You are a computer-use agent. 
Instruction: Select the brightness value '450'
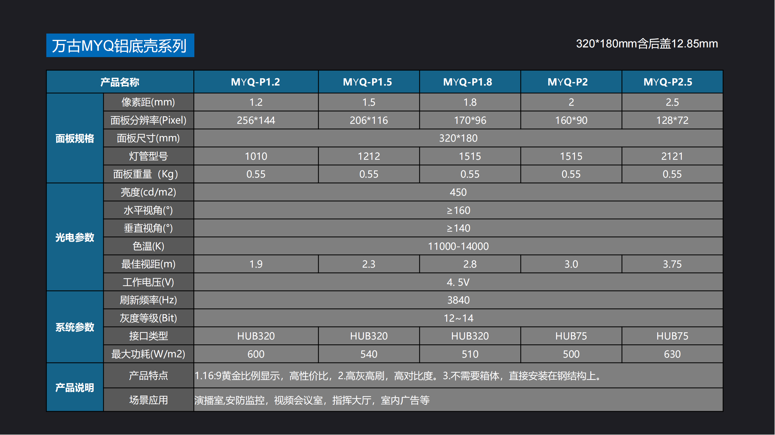coord(458,192)
